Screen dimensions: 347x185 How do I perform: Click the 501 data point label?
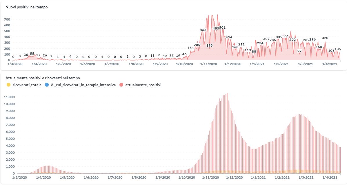[222, 28]
